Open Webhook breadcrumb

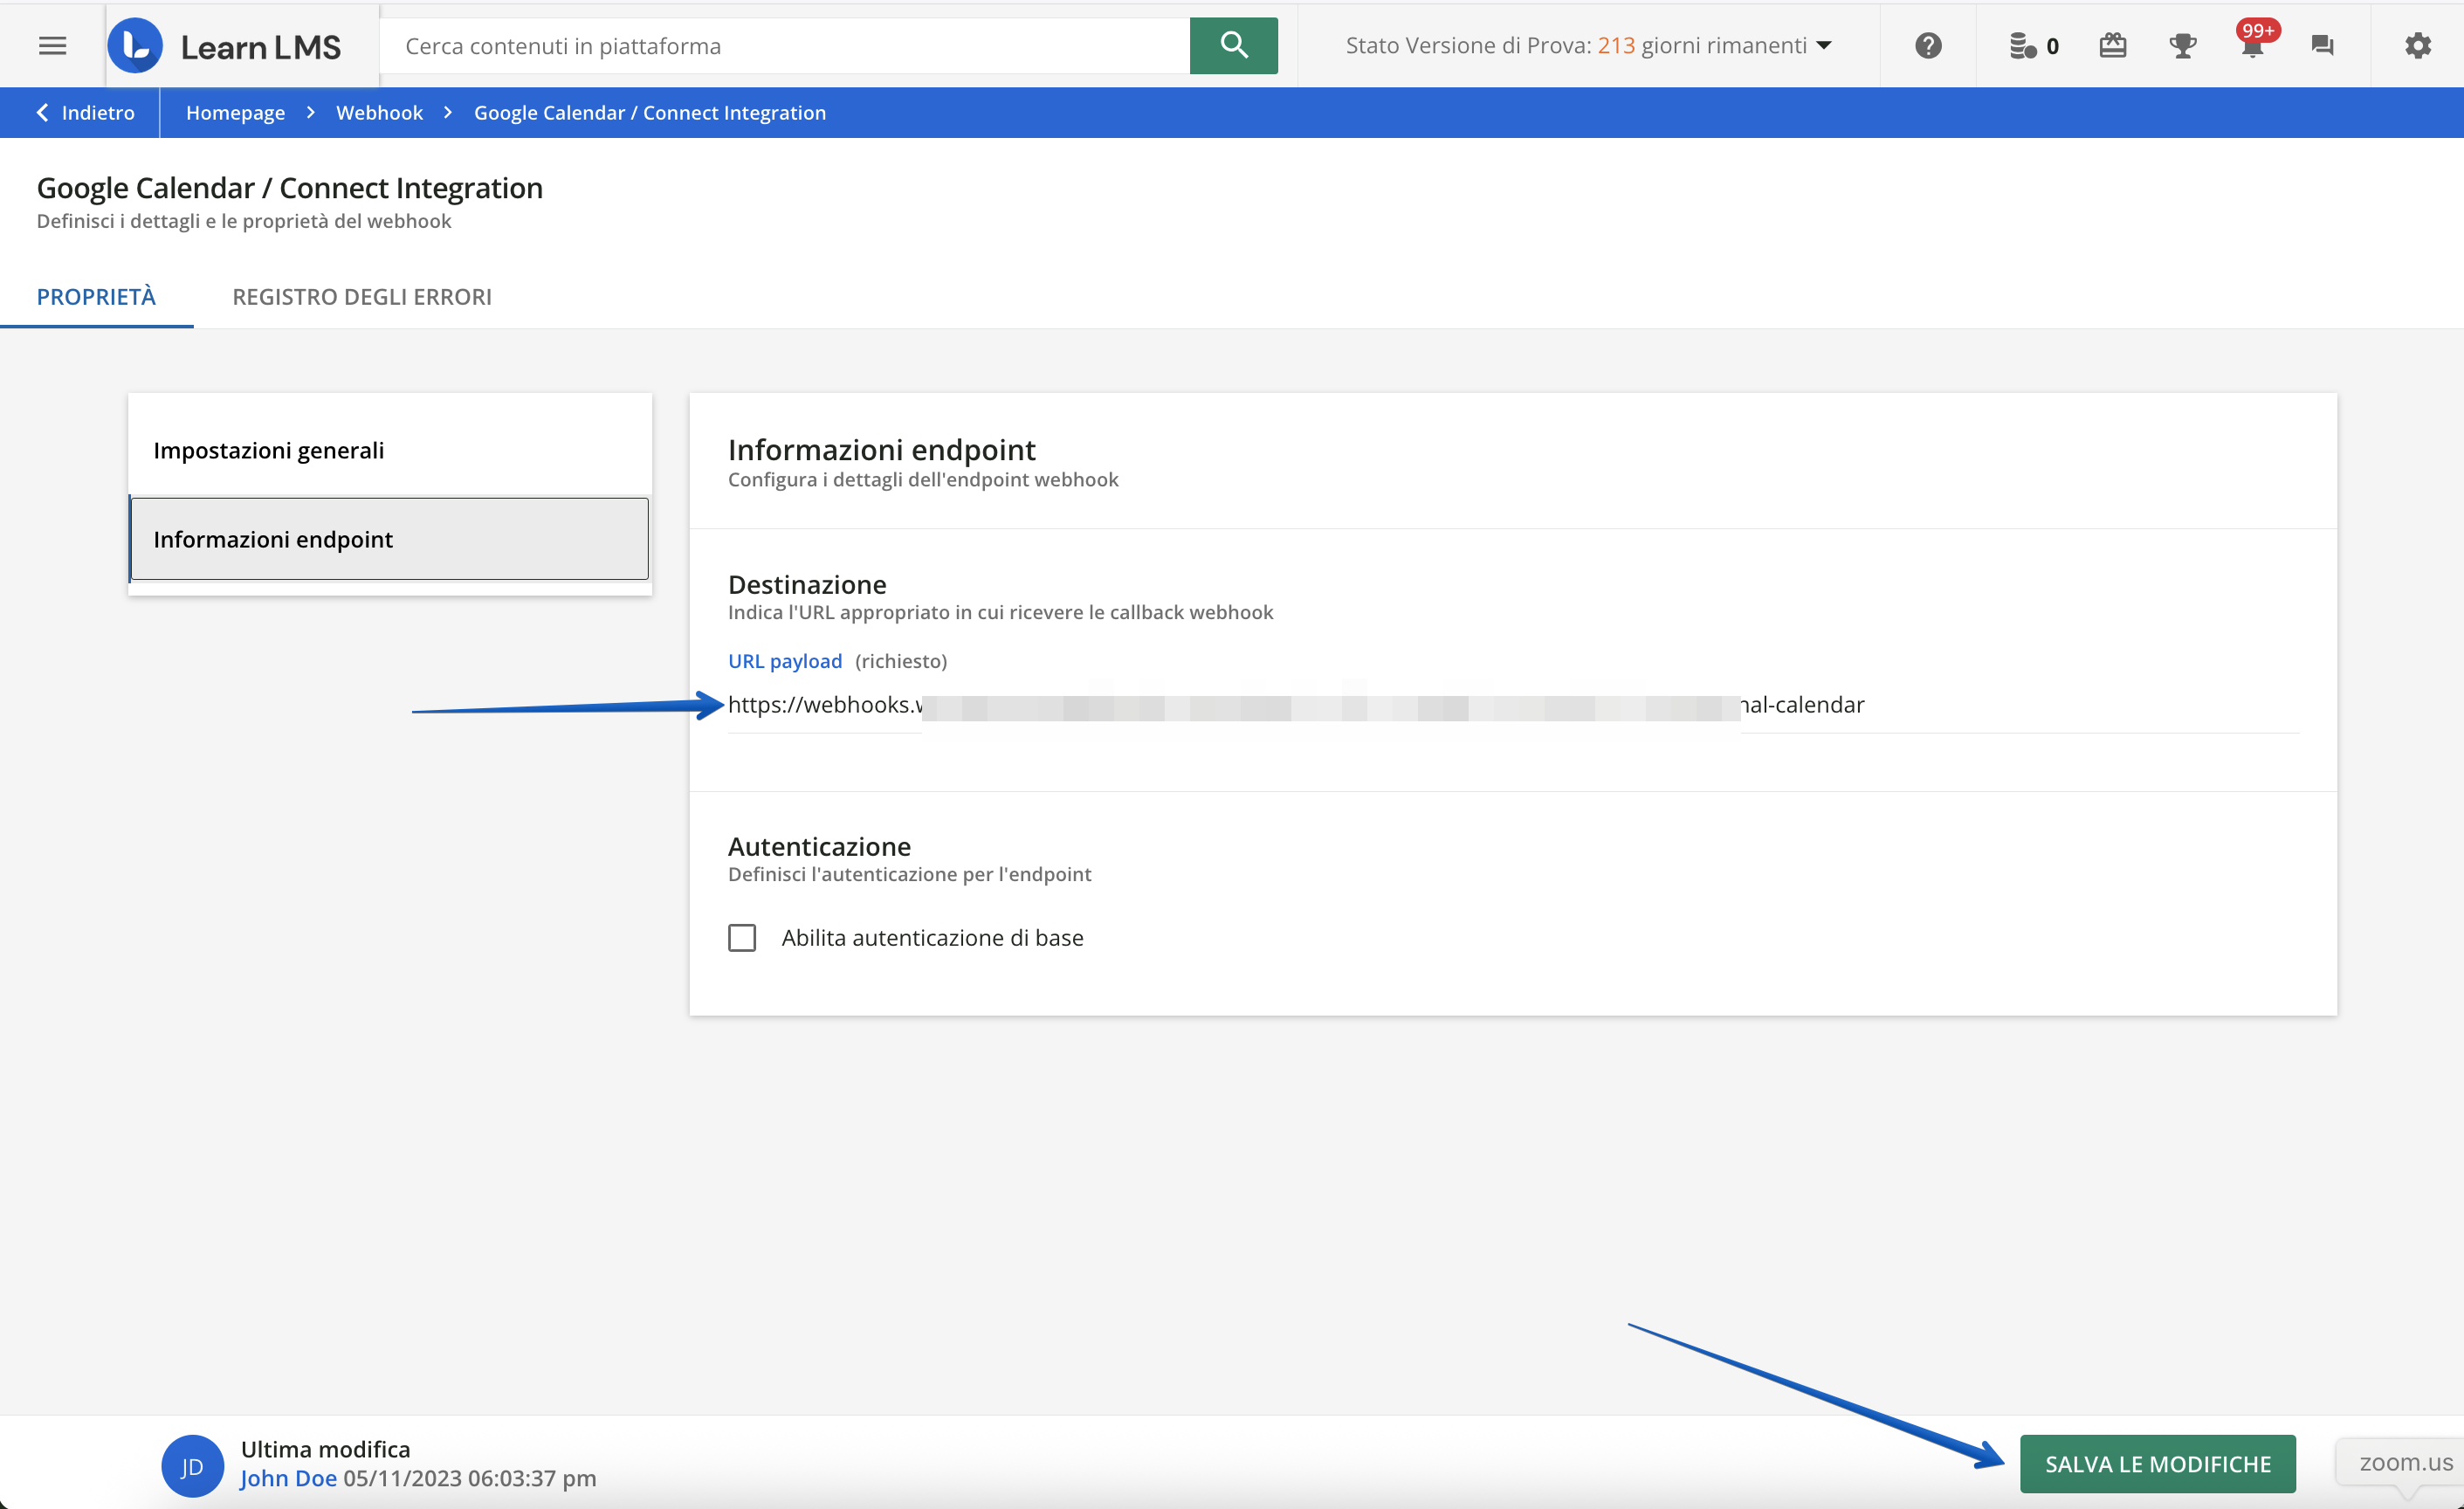[379, 113]
